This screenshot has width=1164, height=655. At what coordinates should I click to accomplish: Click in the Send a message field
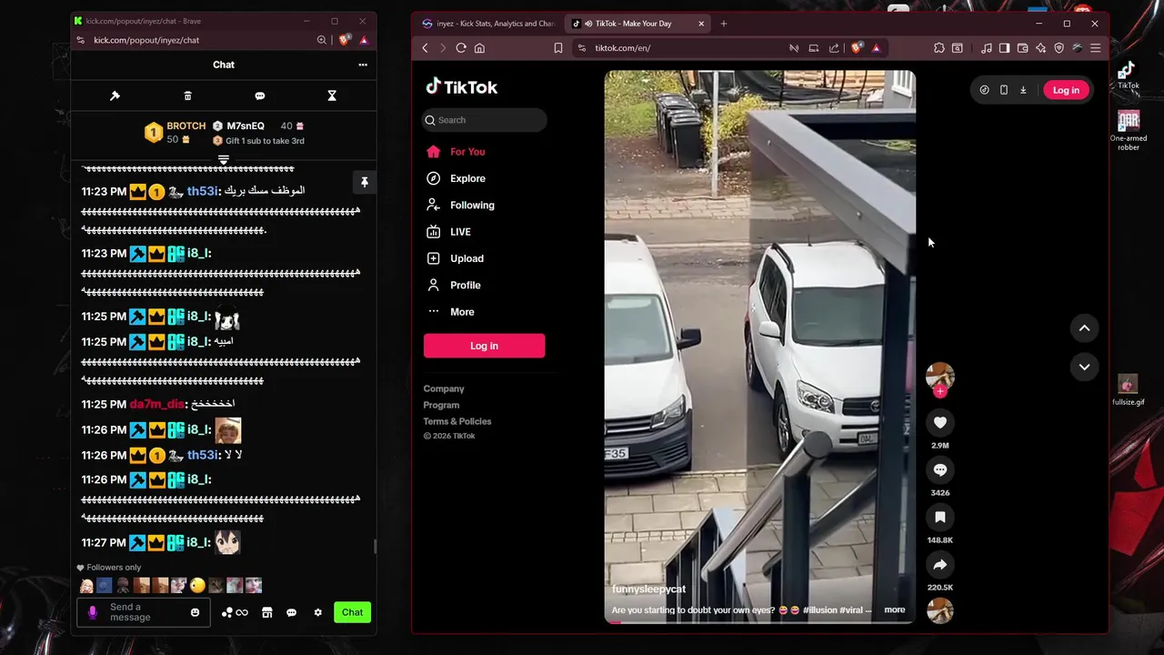point(145,612)
